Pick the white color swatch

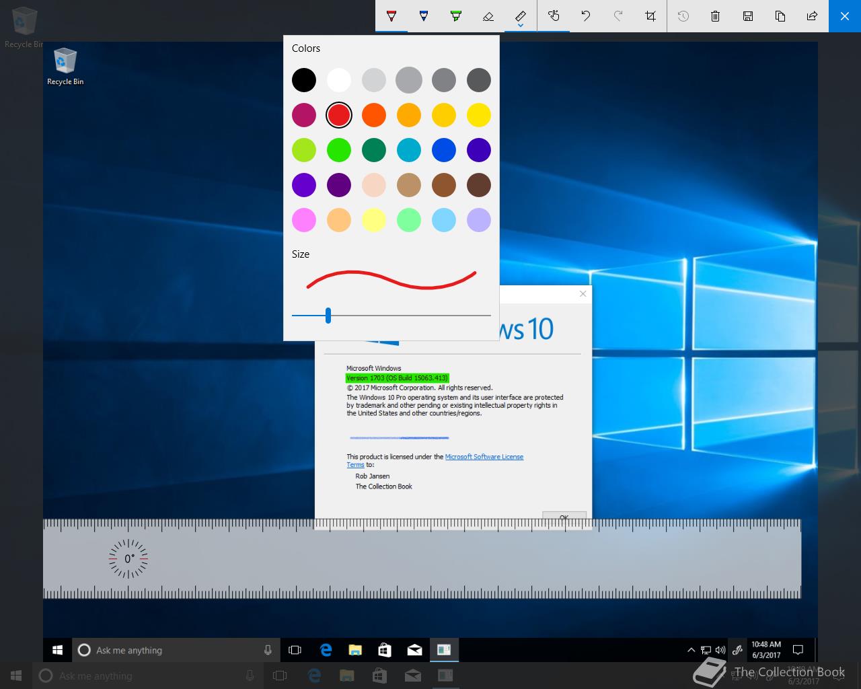coord(339,80)
